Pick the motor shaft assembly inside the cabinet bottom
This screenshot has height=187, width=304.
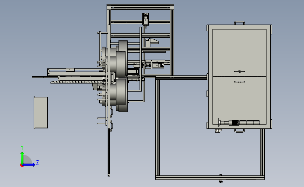239,123
